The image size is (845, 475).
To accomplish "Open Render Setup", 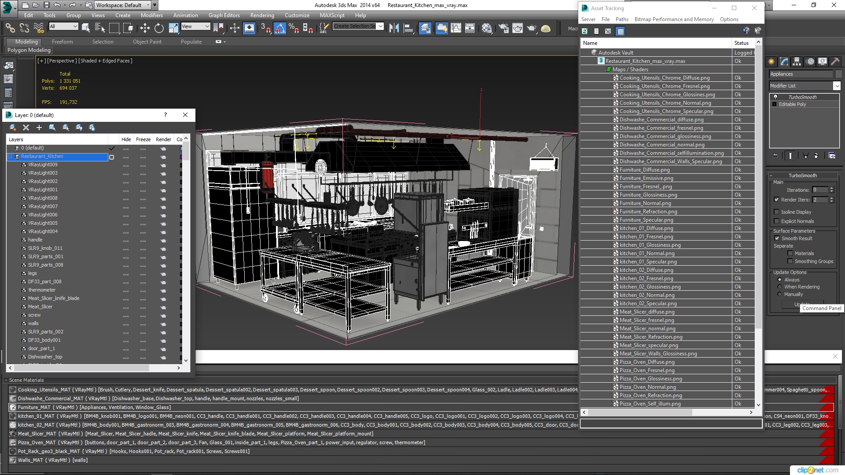I will pyautogui.click(x=503, y=28).
